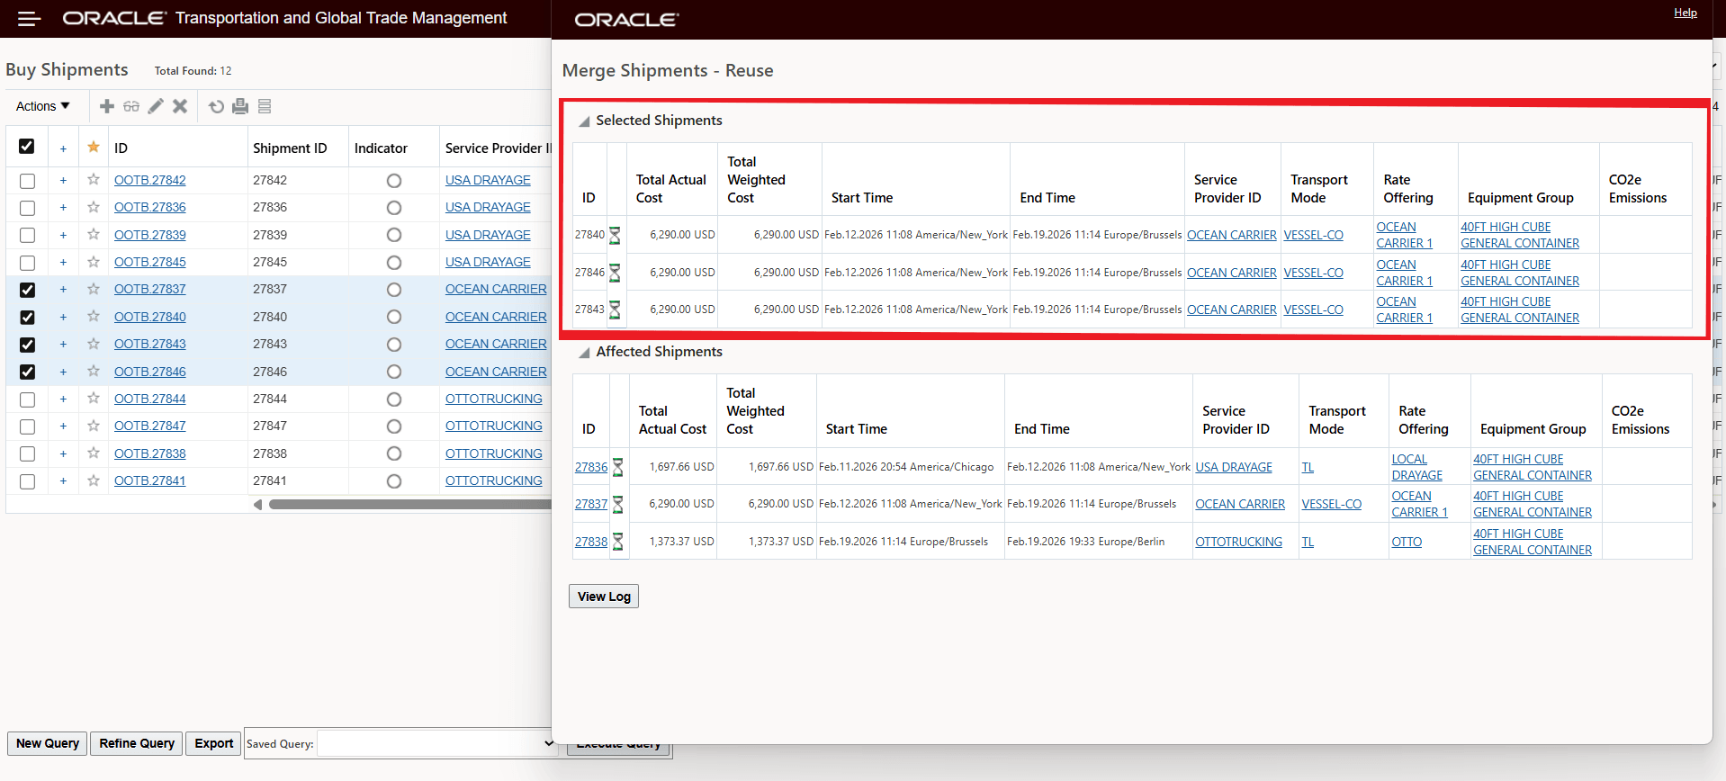Click indicator circle for shipment 27840
1726x781 pixels.
(x=393, y=318)
